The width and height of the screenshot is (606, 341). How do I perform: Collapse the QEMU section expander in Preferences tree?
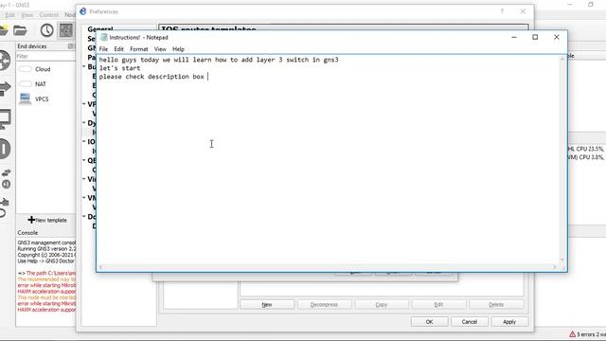point(84,160)
